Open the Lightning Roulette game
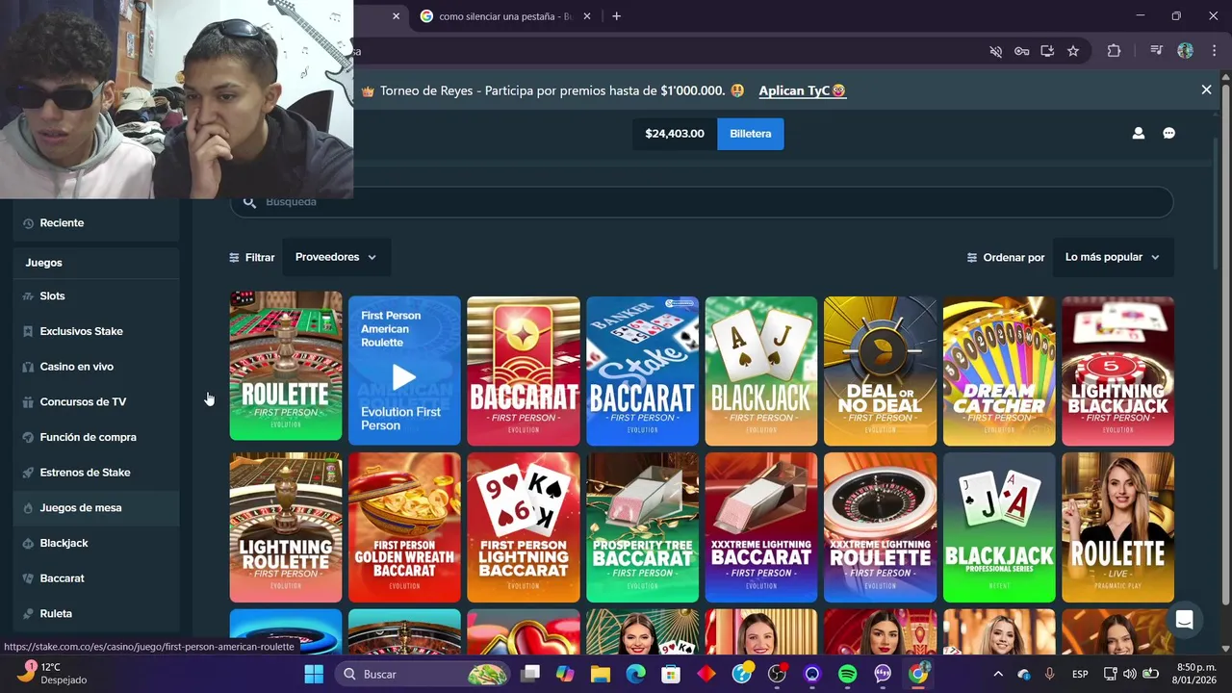The width and height of the screenshot is (1232, 693). [x=286, y=527]
